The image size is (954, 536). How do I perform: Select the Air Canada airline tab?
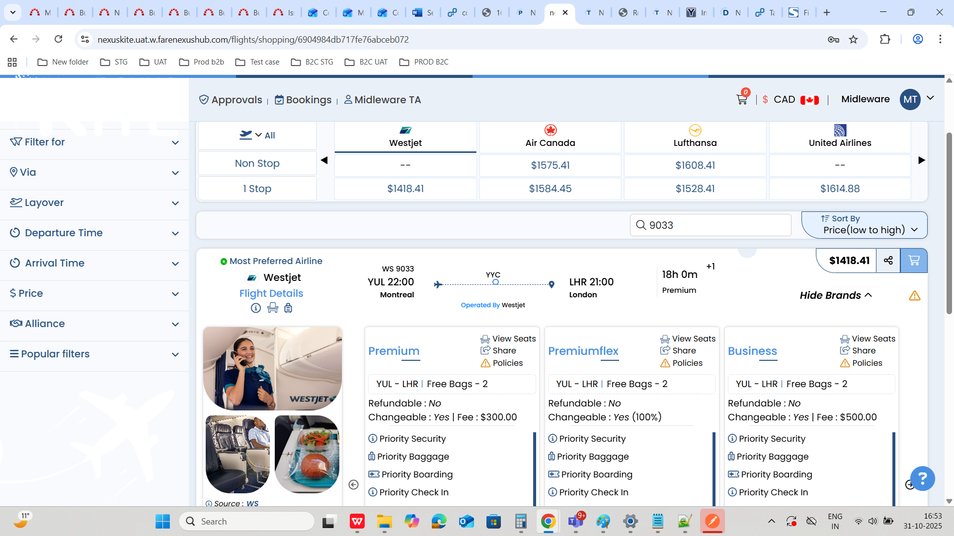pos(550,137)
